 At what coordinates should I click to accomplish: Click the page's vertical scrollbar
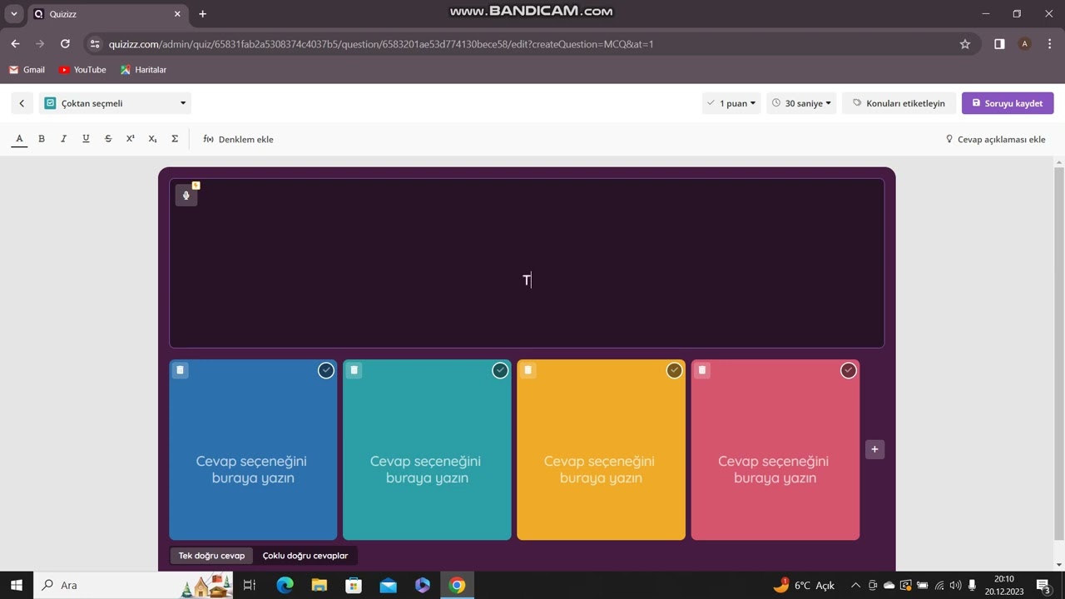tap(1059, 354)
